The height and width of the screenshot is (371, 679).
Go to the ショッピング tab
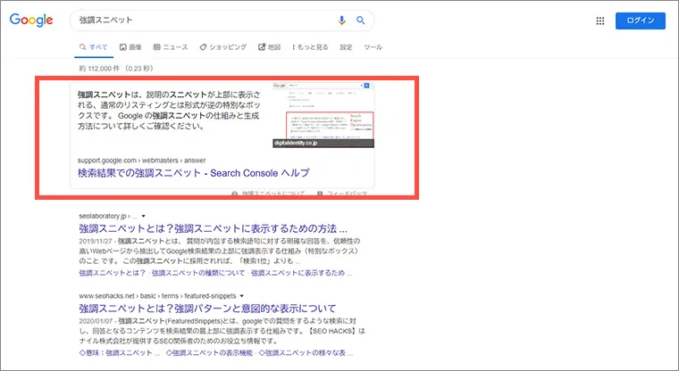coord(223,47)
